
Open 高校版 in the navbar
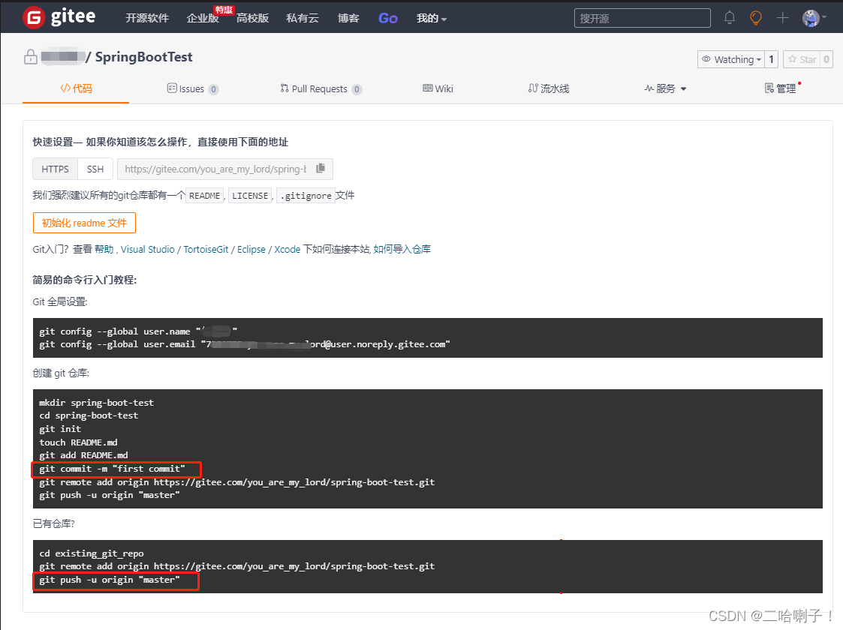[252, 18]
